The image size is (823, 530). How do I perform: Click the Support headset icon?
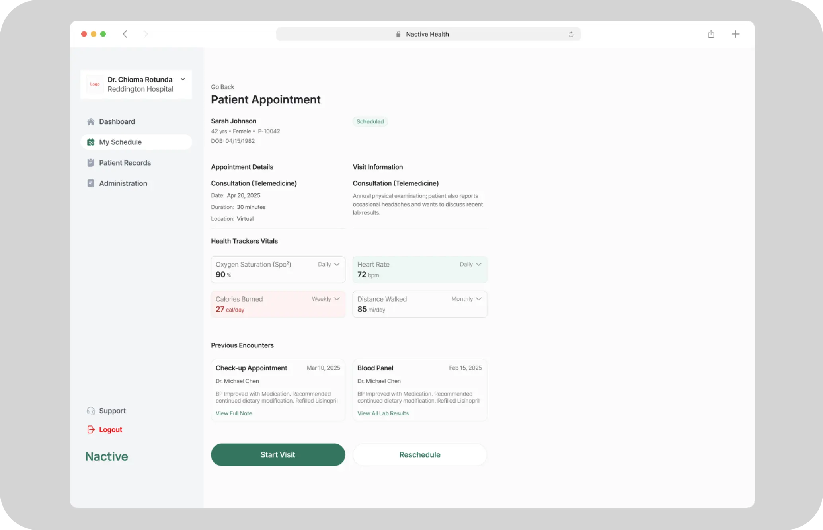pos(91,411)
